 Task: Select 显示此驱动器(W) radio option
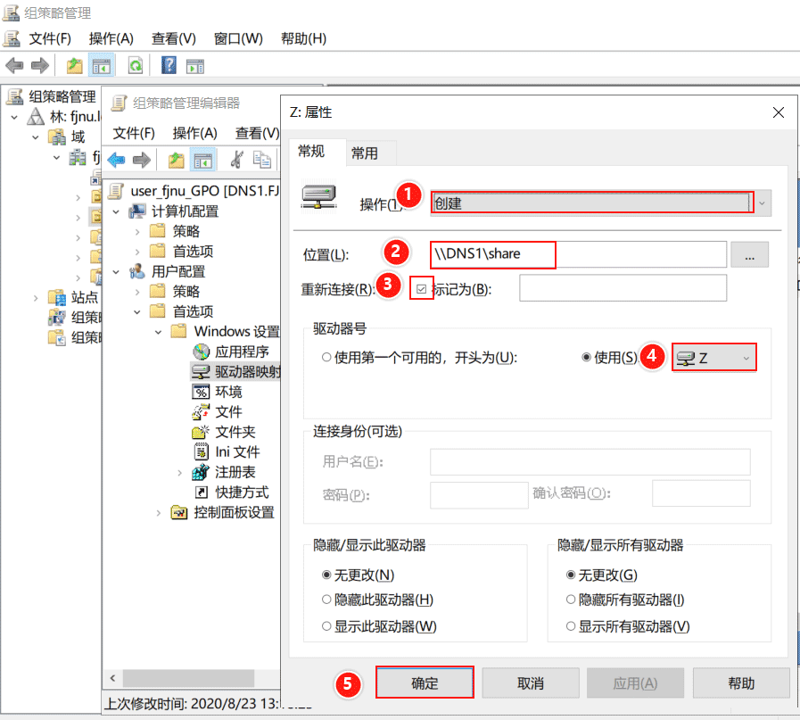coord(326,626)
